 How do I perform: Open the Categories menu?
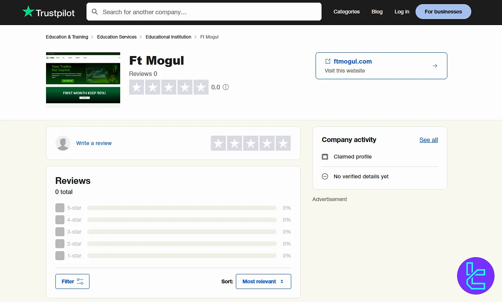346,12
